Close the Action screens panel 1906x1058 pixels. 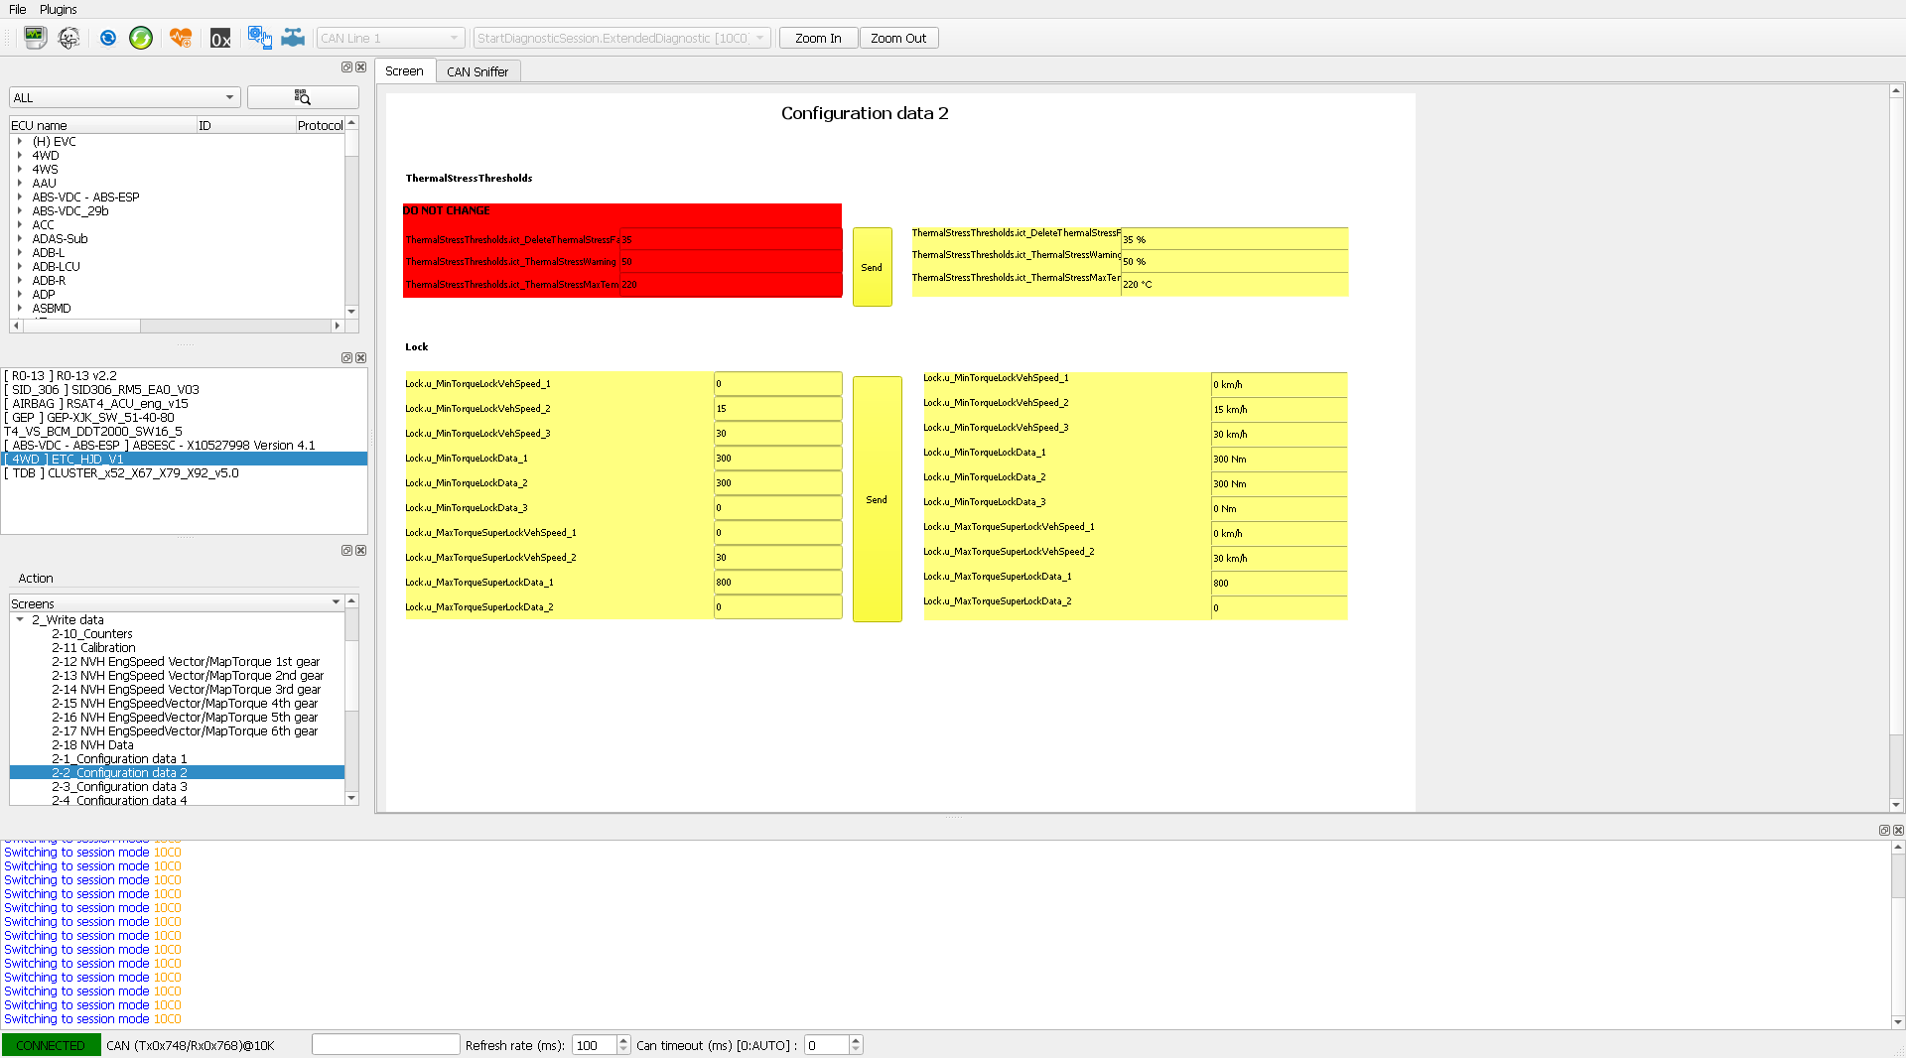(x=361, y=551)
